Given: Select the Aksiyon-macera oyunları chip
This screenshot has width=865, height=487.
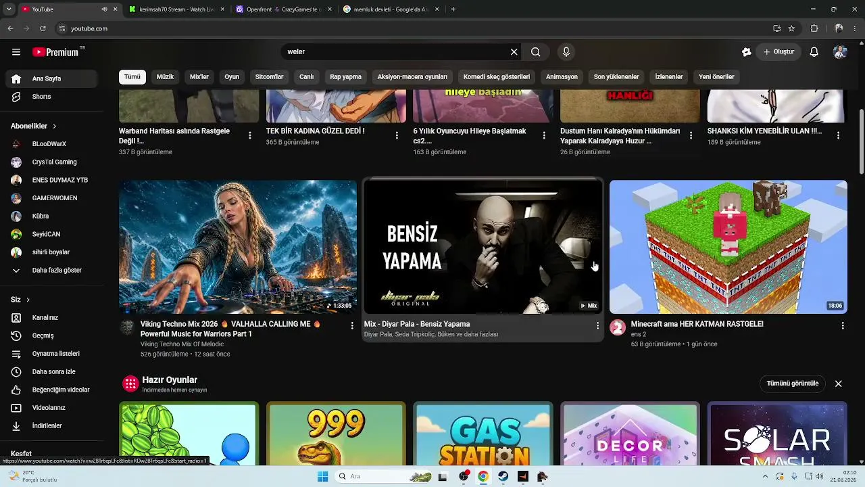Looking at the screenshot, I should tap(412, 77).
